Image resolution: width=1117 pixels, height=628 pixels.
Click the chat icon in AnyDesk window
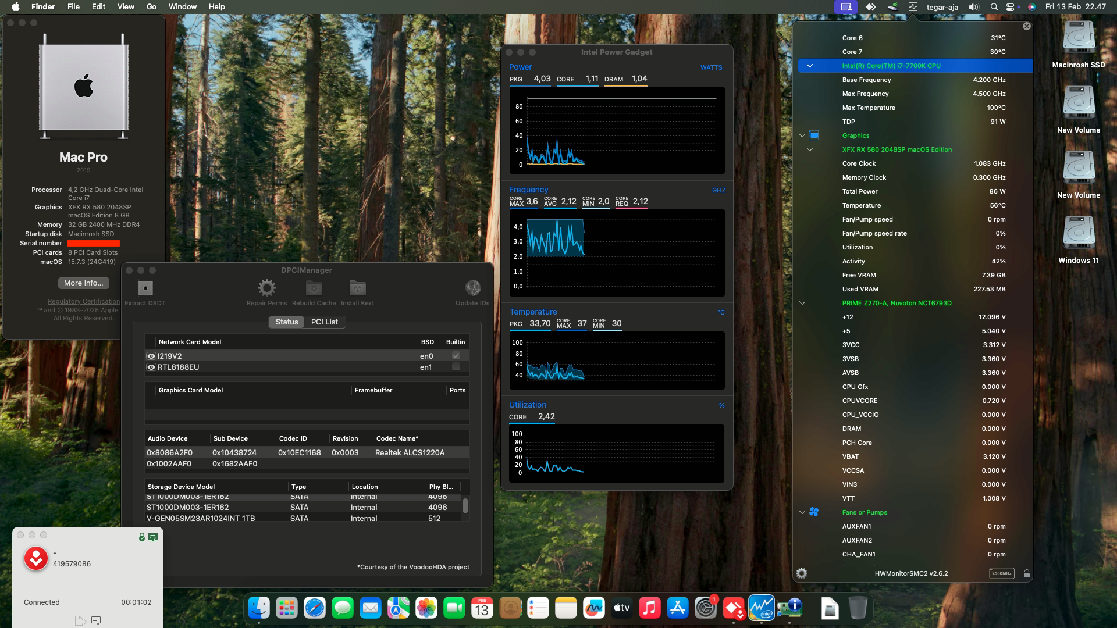point(96,621)
